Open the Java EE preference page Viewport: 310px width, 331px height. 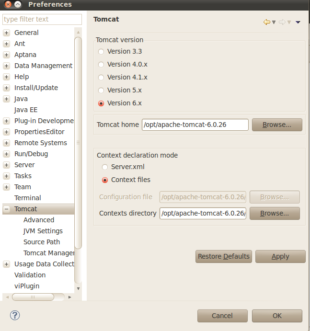[26, 110]
